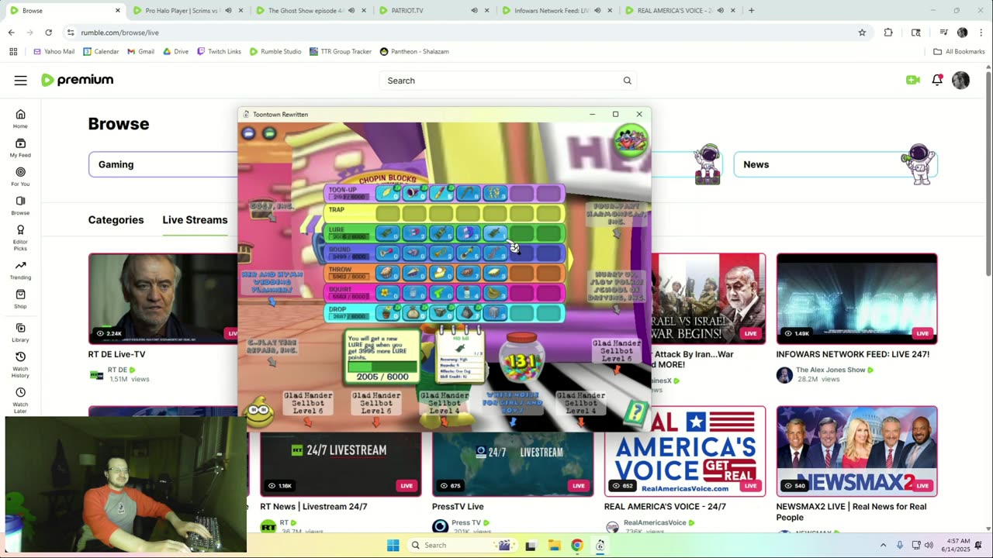Open Rumble notifications bell
This screenshot has height=558, width=993.
(937, 80)
